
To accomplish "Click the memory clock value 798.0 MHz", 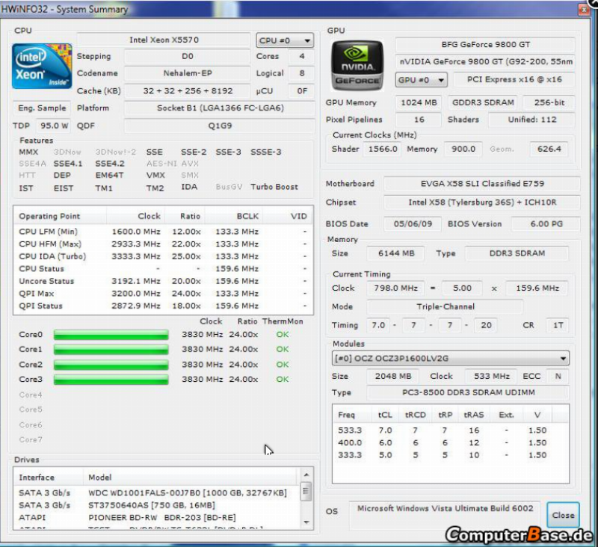I will [x=395, y=288].
